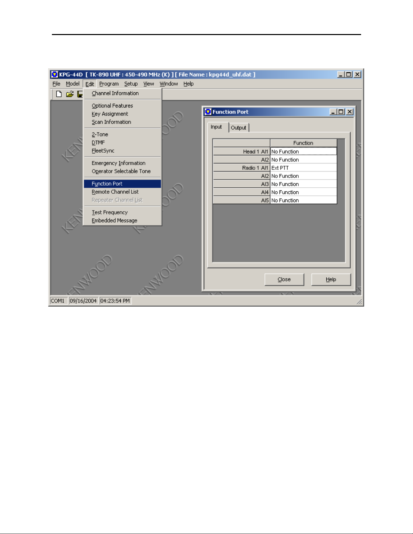Minimize the KPG-44D main window
This screenshot has width=413, height=534.
pyautogui.click(x=341, y=74)
